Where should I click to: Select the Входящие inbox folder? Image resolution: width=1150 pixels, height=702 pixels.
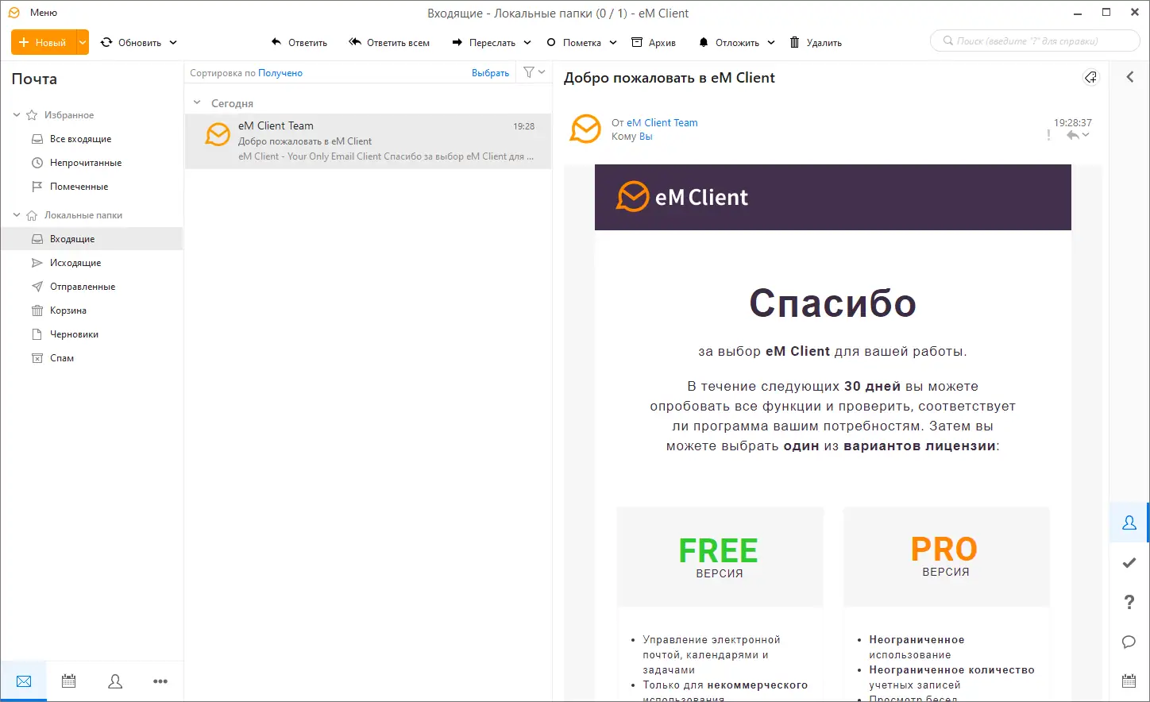(x=92, y=239)
